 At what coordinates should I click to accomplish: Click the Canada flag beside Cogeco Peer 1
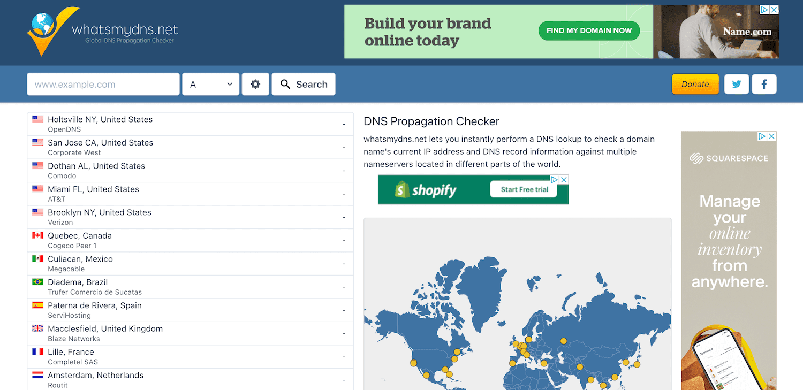[37, 235]
